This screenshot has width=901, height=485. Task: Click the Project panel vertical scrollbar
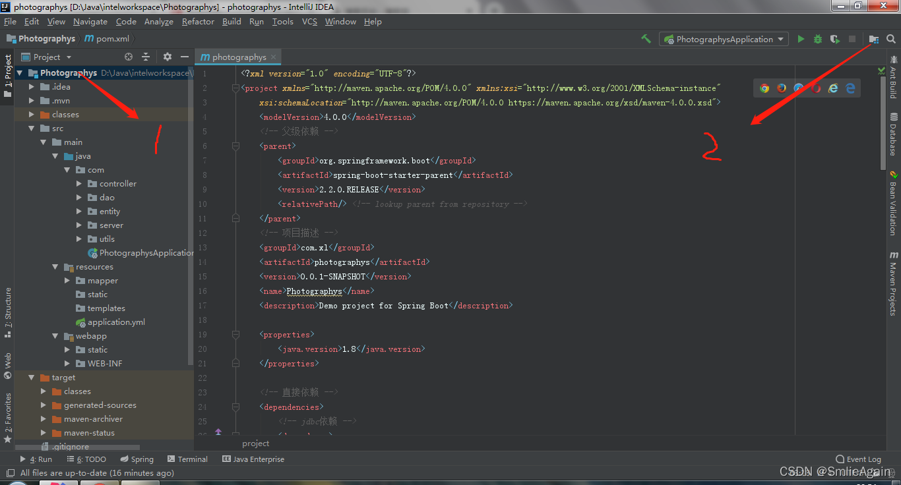[191, 217]
